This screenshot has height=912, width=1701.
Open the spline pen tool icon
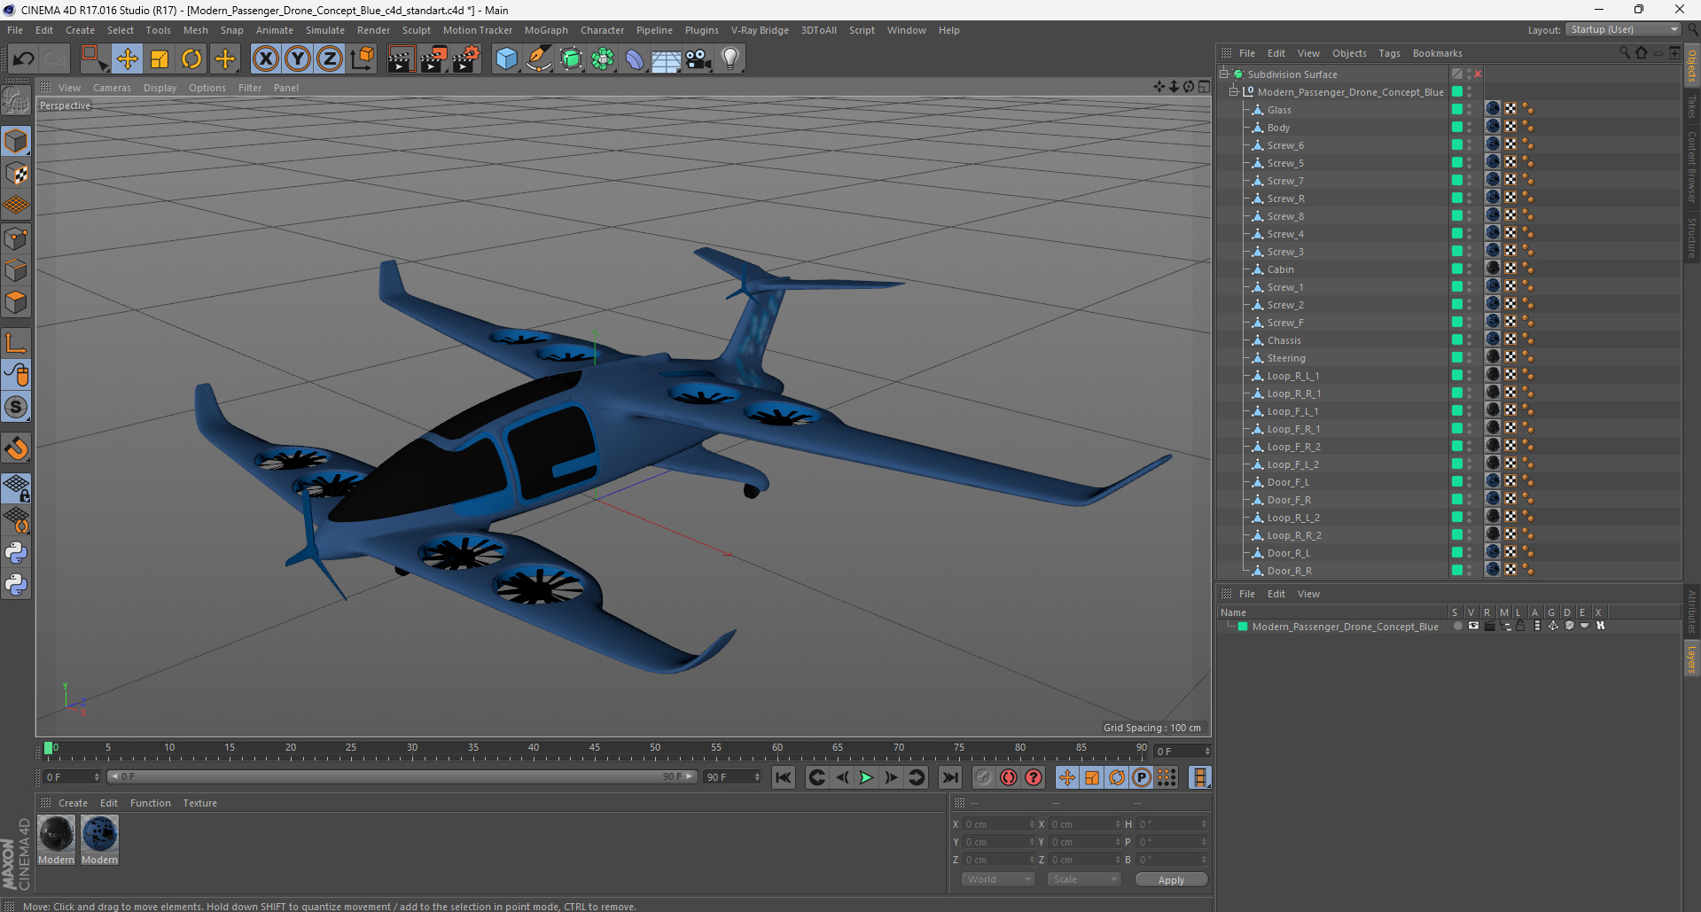(x=539, y=59)
